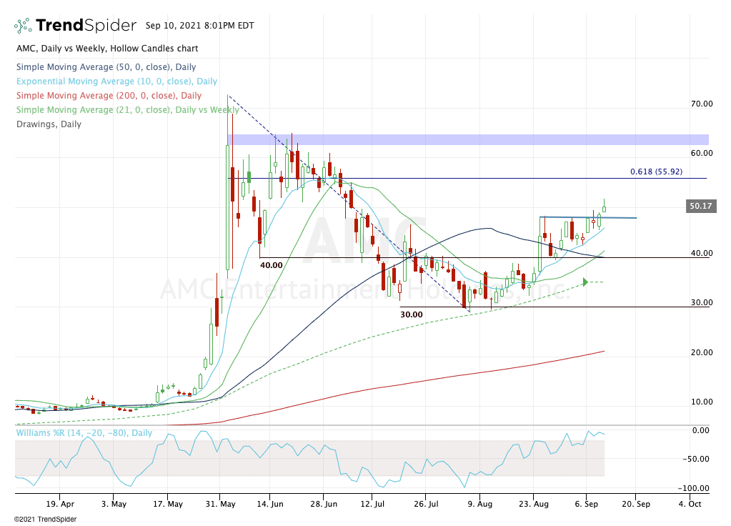Screen dimensions: 731x526
Task: Click the '6. Sep' date label
Action: (587, 504)
